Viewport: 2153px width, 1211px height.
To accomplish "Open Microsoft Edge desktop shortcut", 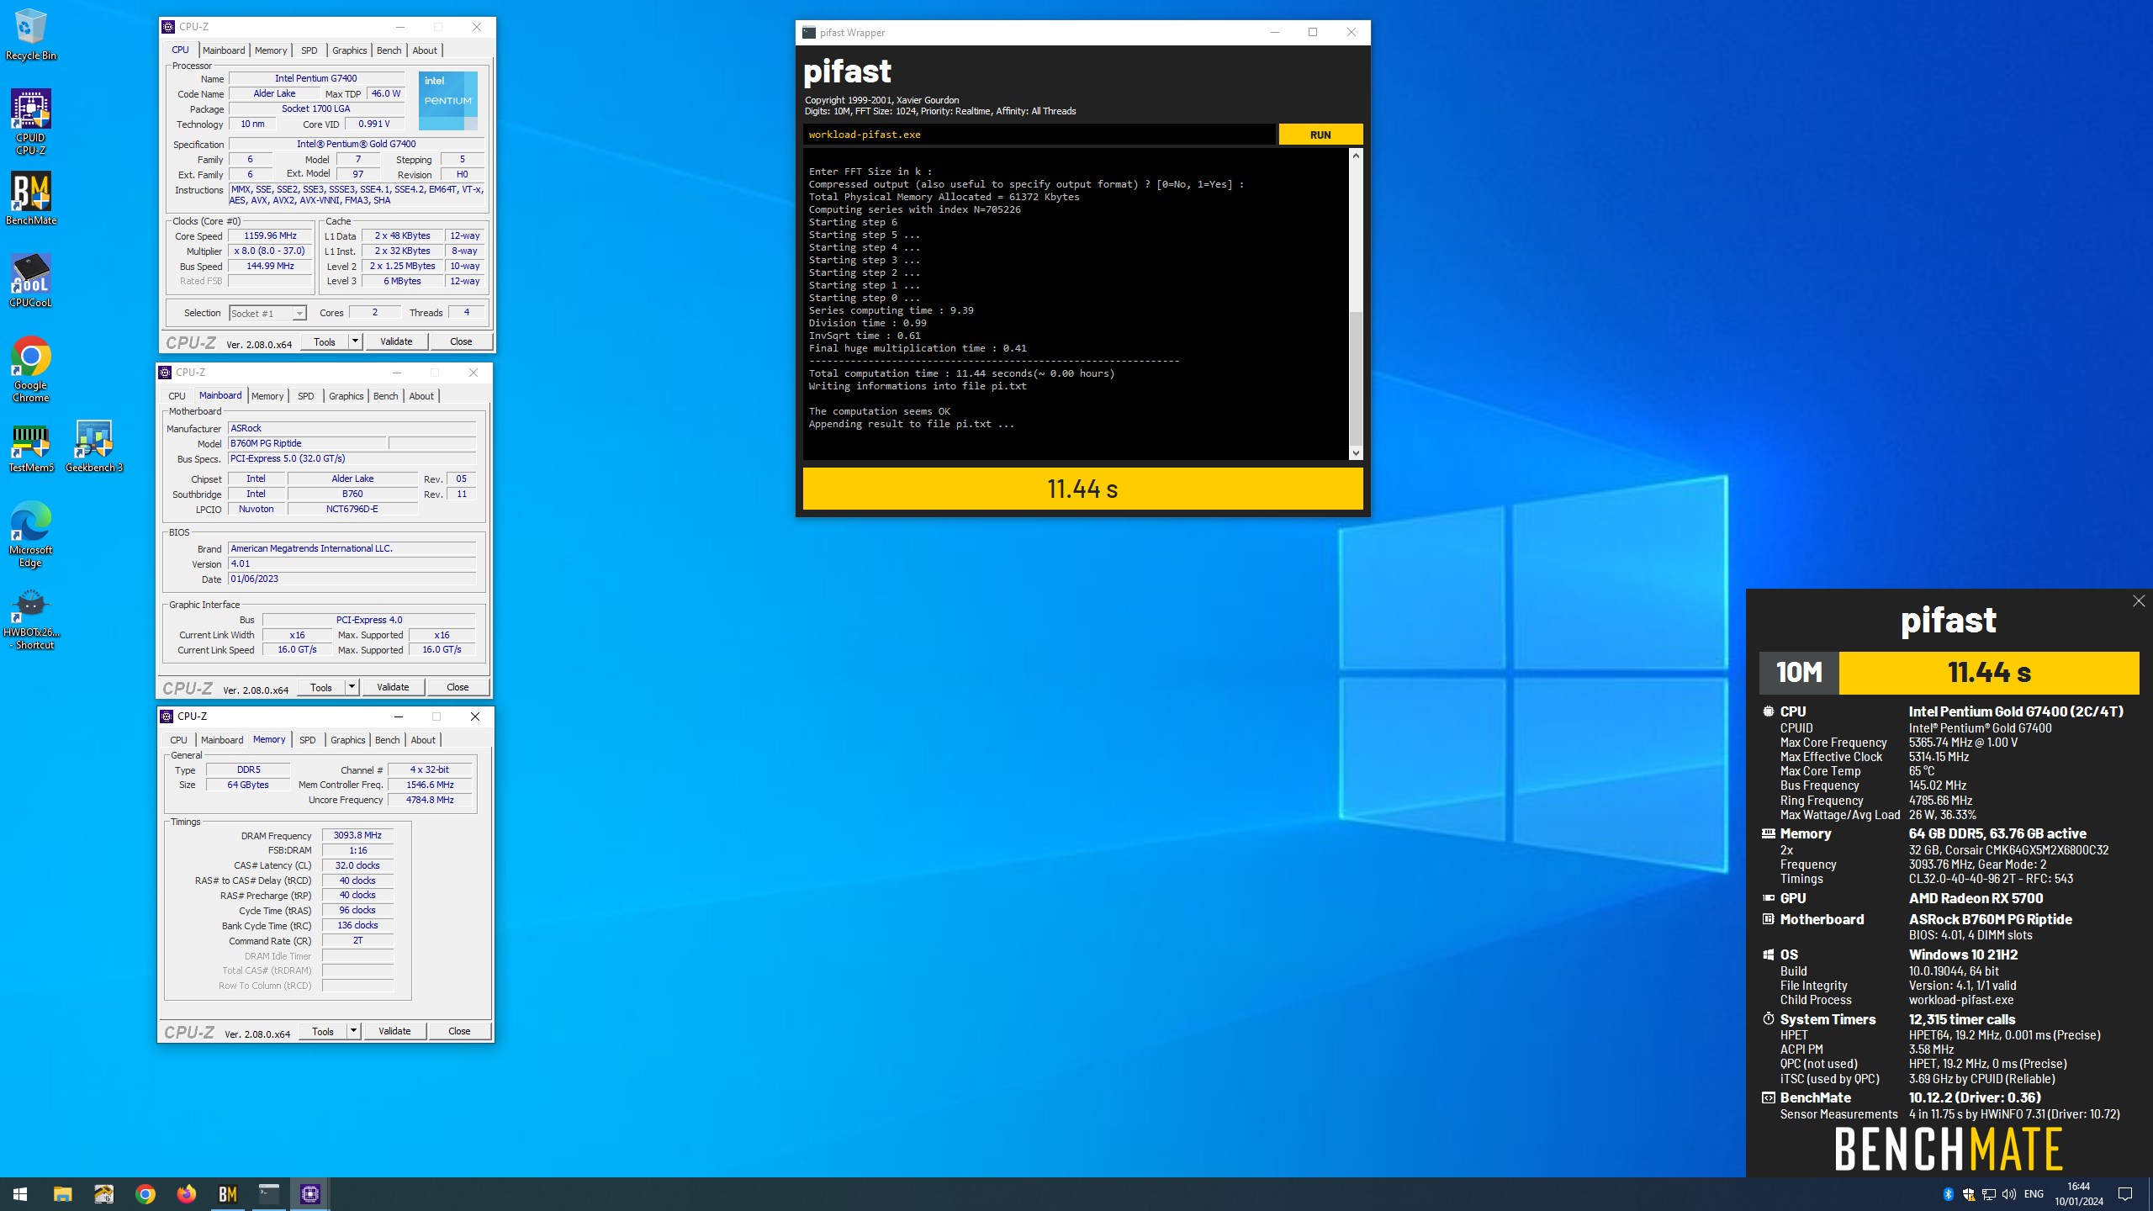I will coord(30,534).
